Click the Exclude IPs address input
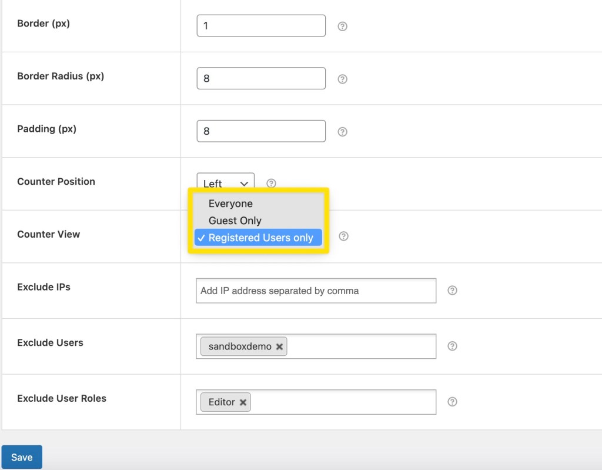 (316, 291)
